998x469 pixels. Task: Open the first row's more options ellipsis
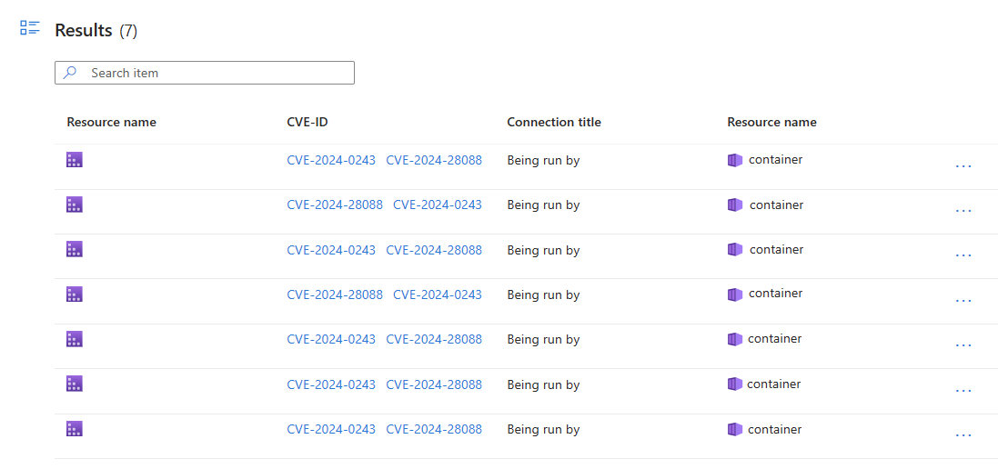coord(963,166)
